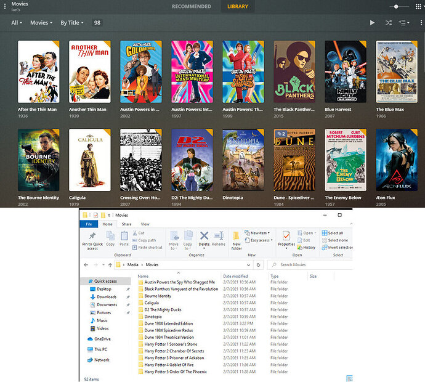Click the New folder icon
The image size is (425, 382).
point(237,237)
